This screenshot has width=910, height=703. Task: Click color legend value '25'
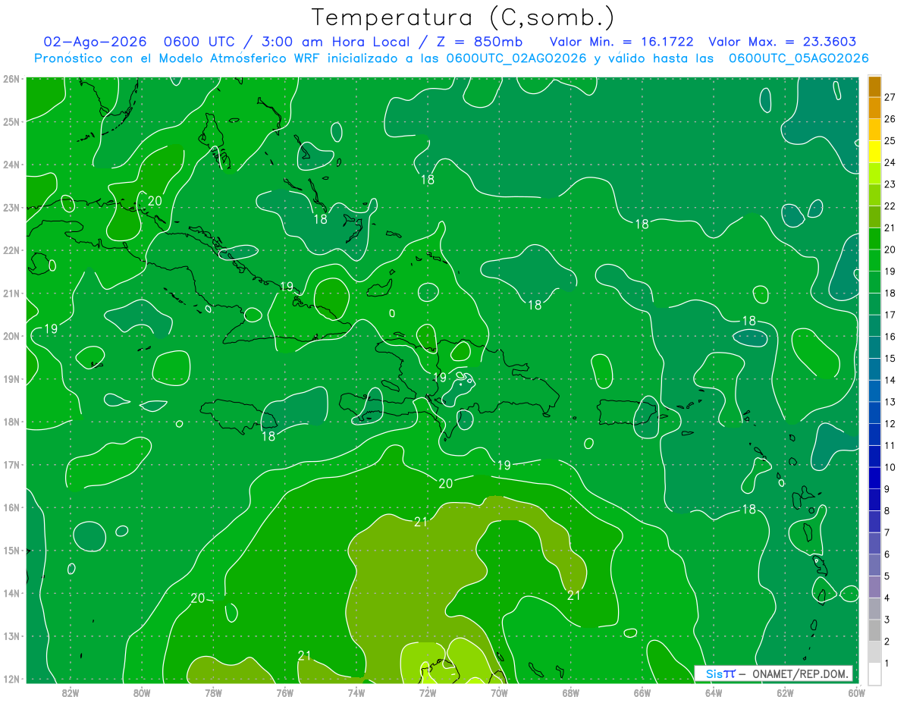pos(890,141)
